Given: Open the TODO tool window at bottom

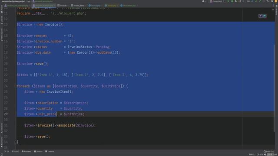Looking at the screenshot, I should [x=16, y=151].
